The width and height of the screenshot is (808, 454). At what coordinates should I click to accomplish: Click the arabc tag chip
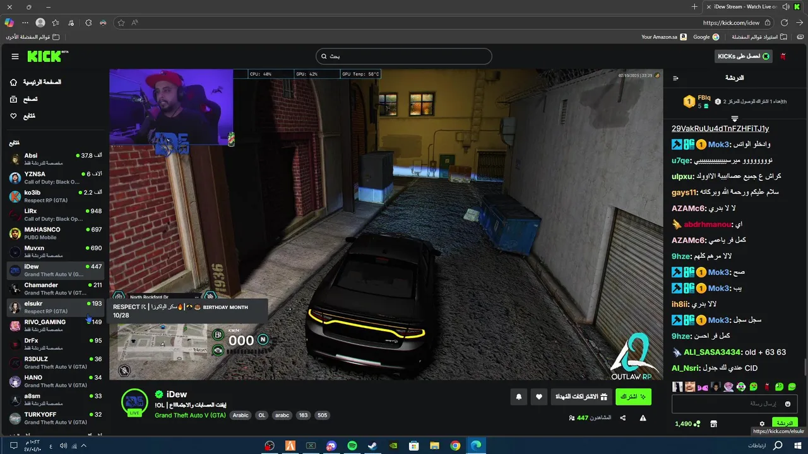[282, 416]
